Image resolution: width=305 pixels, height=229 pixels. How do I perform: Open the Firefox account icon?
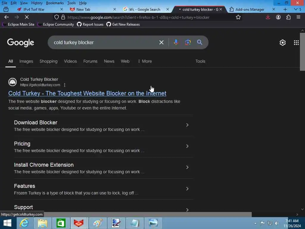click(278, 17)
